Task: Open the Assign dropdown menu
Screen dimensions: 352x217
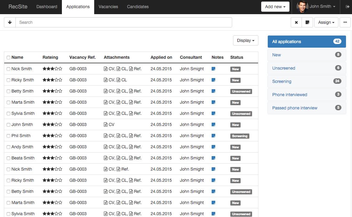Action: point(326,22)
